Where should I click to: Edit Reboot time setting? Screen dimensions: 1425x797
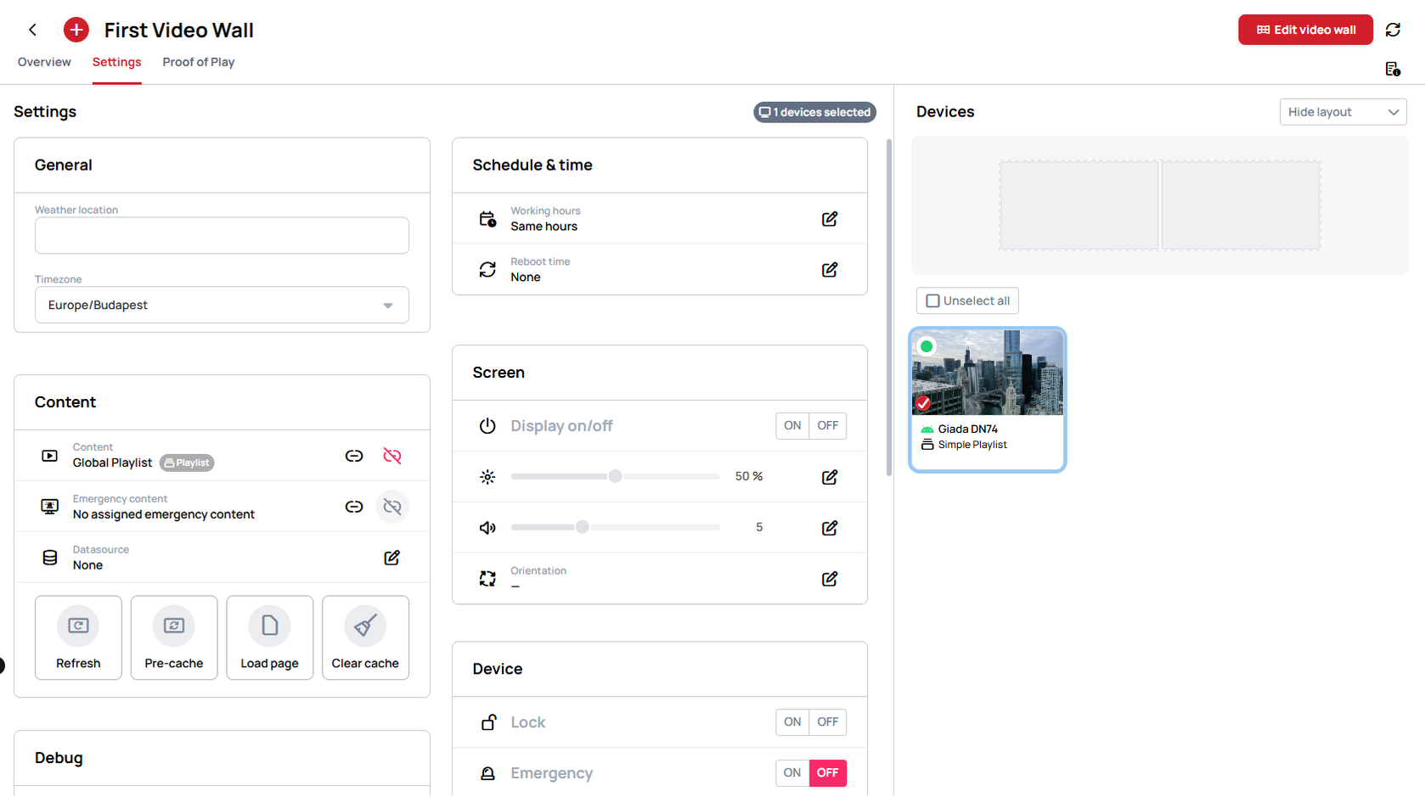click(x=830, y=270)
